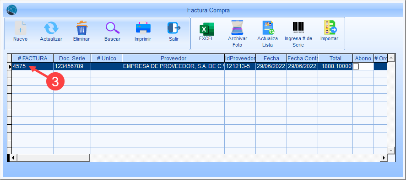Click Actualiza Lista icon
Screen dimensions: 406x180
(x=268, y=28)
